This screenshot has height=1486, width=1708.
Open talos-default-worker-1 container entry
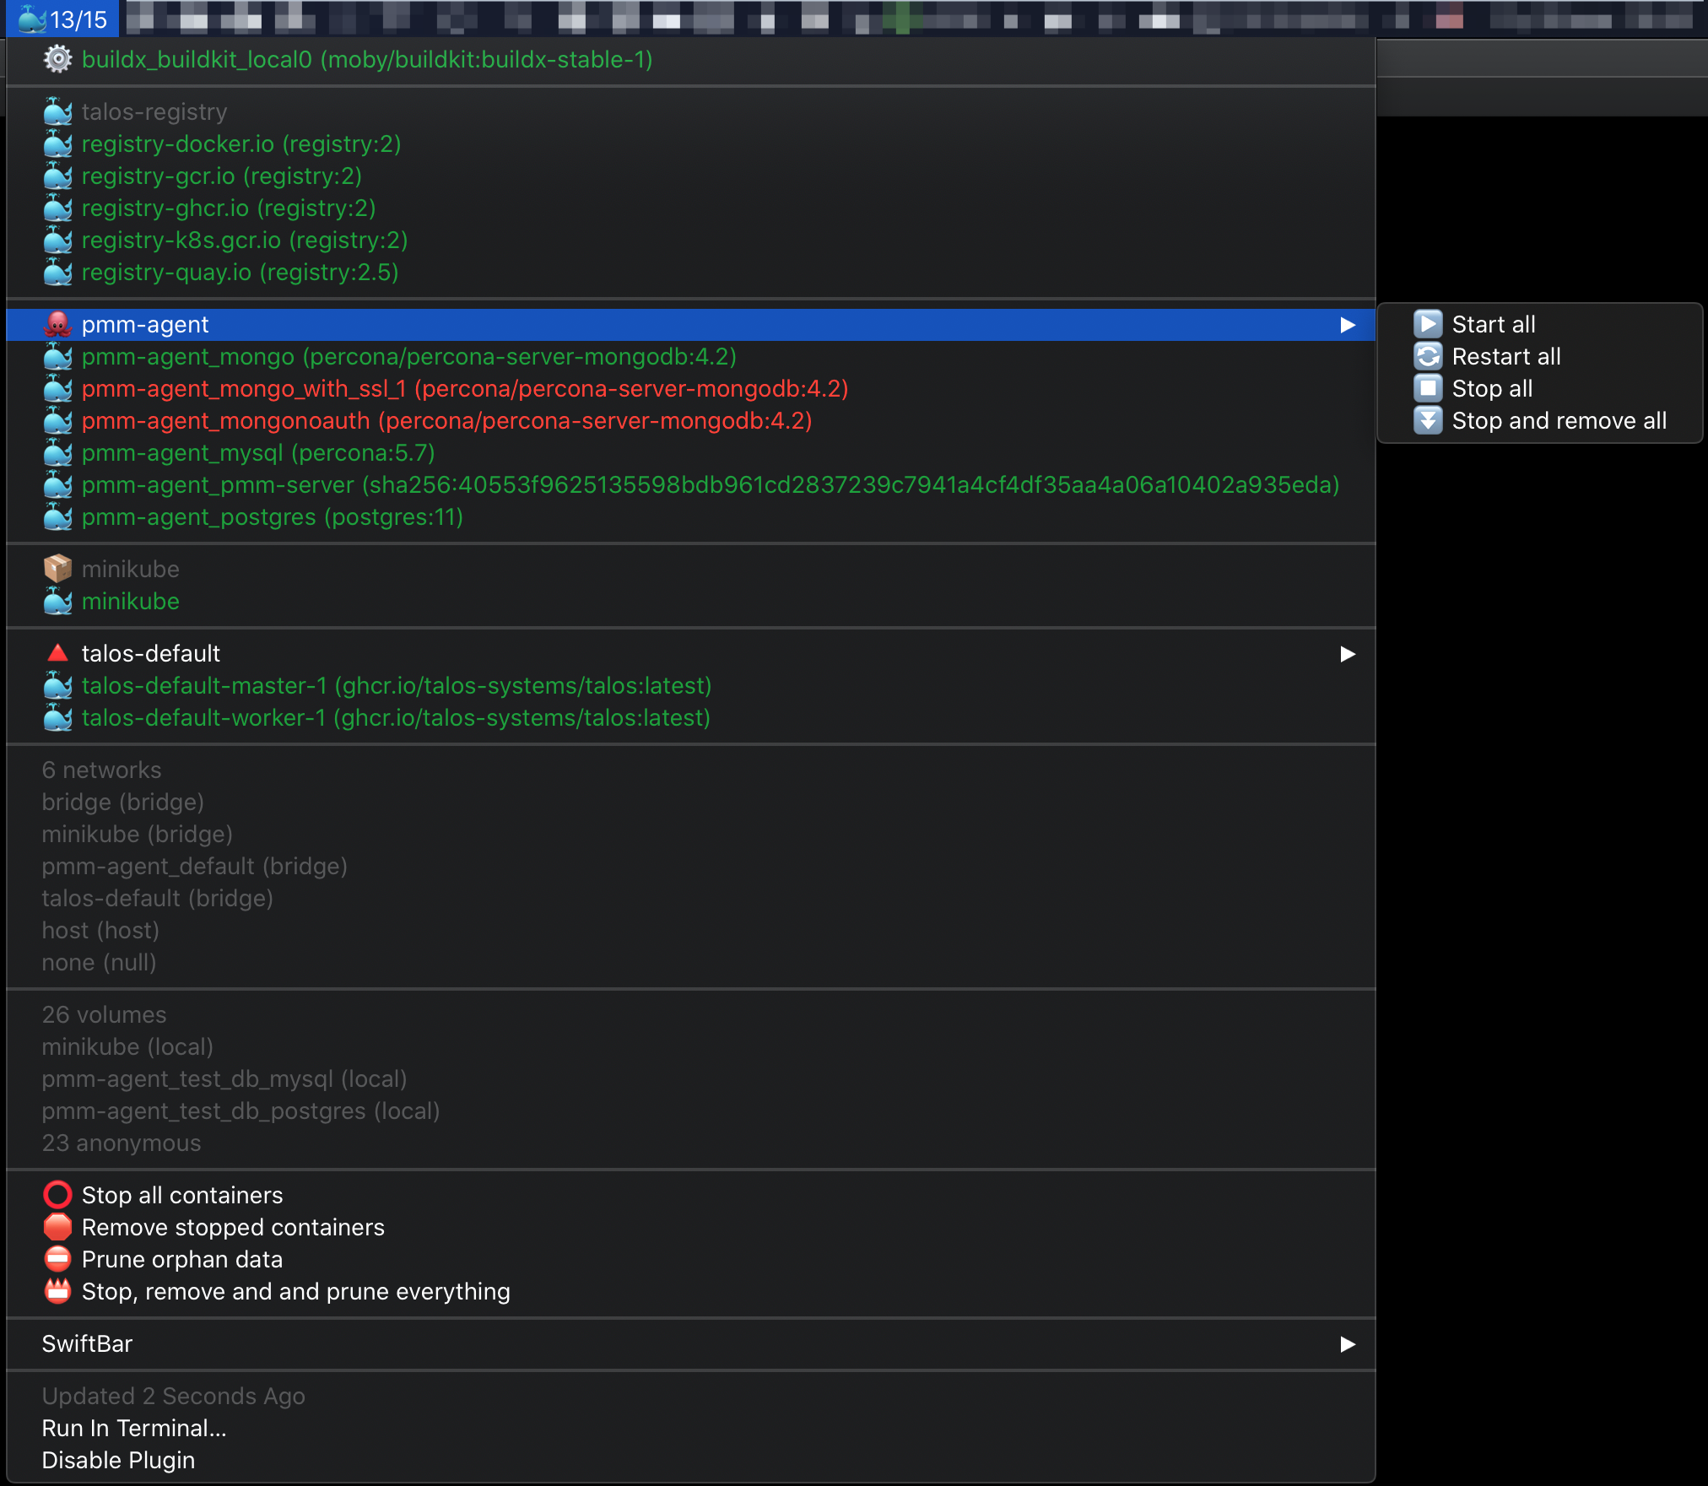[x=691, y=718]
